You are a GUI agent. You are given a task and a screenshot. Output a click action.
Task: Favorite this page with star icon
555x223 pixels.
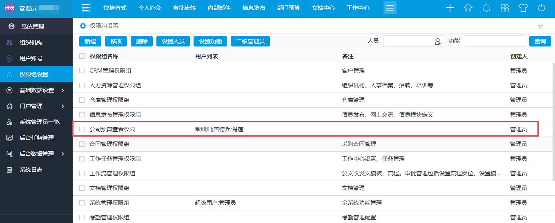tap(541, 26)
